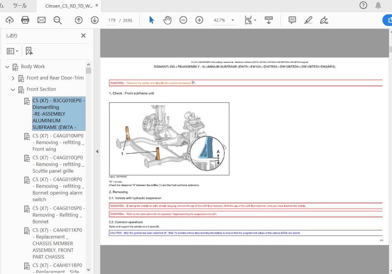Screen dimensions: 392x274
Task: Select the Body Work bookmark
Action: coord(33,66)
